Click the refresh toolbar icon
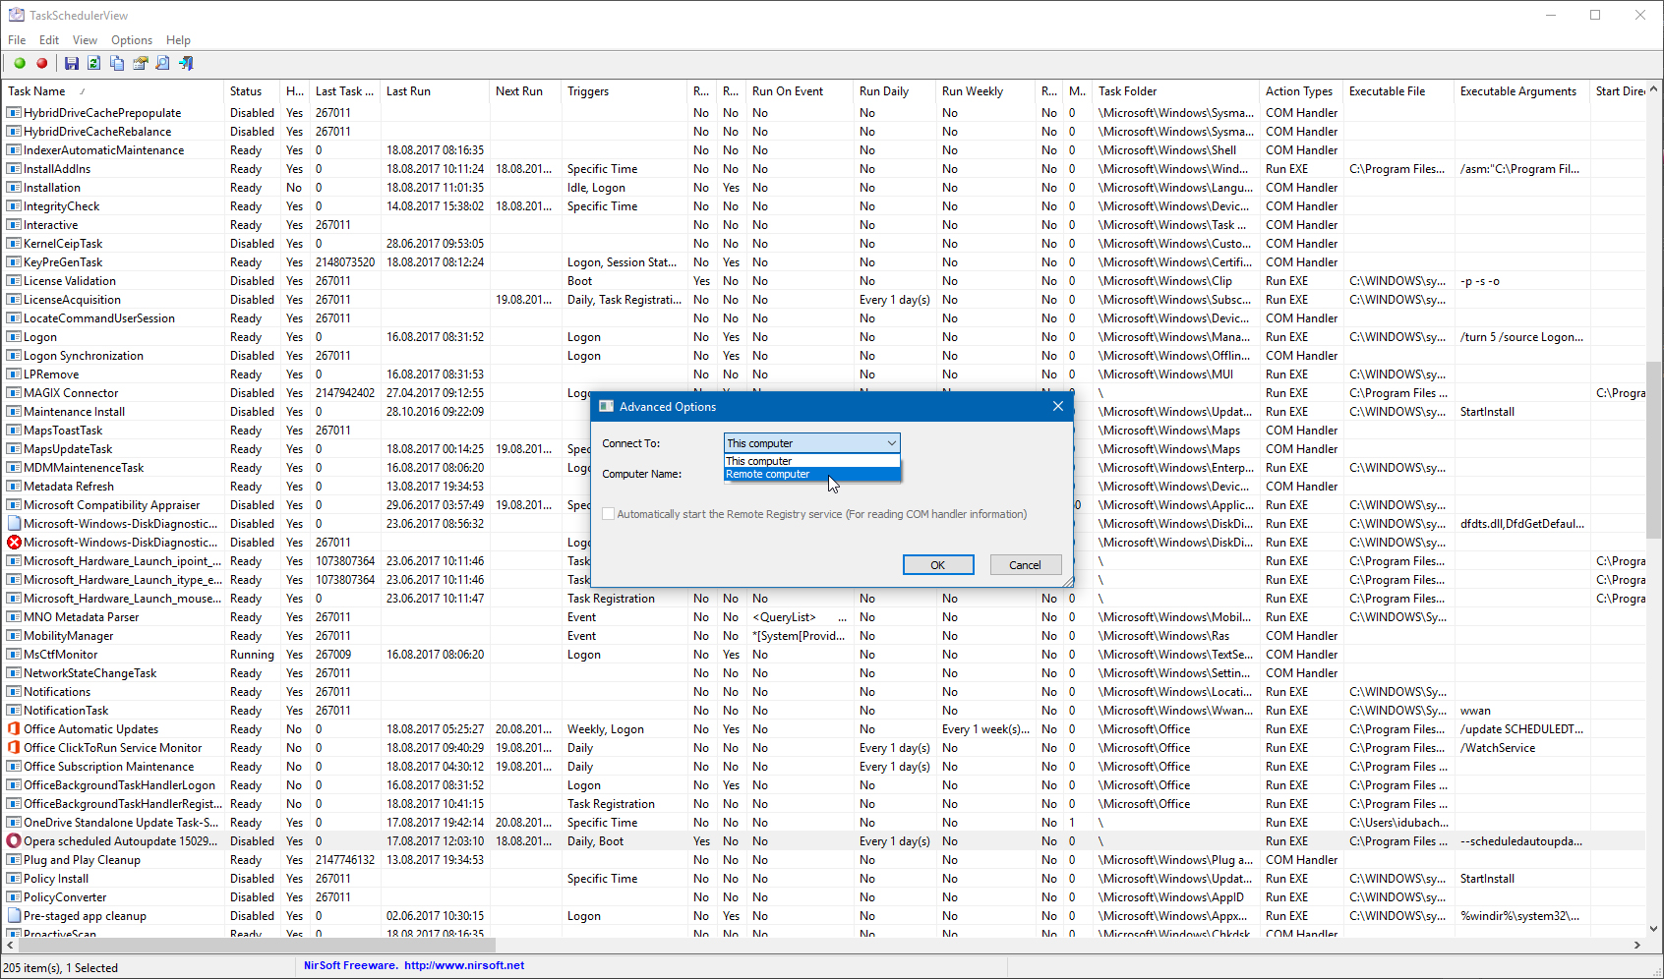 [x=94, y=64]
